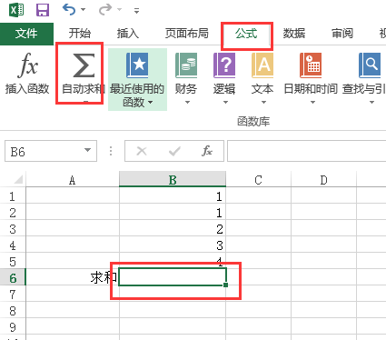Expand the 最近使用的函数 dropdown arrow
The height and width of the screenshot is (340, 386).
pos(151,103)
